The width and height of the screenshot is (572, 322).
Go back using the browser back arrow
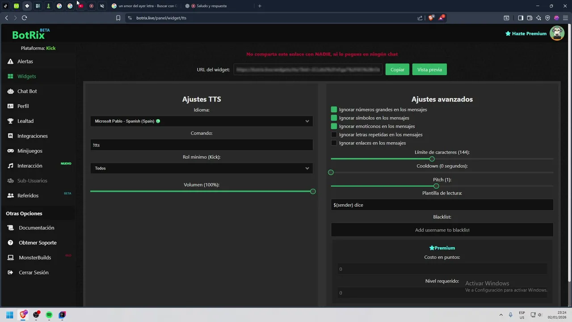[x=6, y=18]
